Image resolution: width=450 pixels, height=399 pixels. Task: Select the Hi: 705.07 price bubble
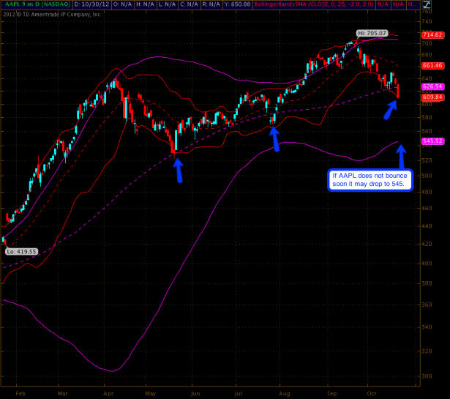coord(371,33)
